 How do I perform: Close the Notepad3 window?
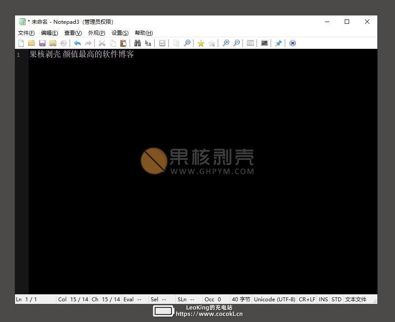pyautogui.click(x=367, y=22)
